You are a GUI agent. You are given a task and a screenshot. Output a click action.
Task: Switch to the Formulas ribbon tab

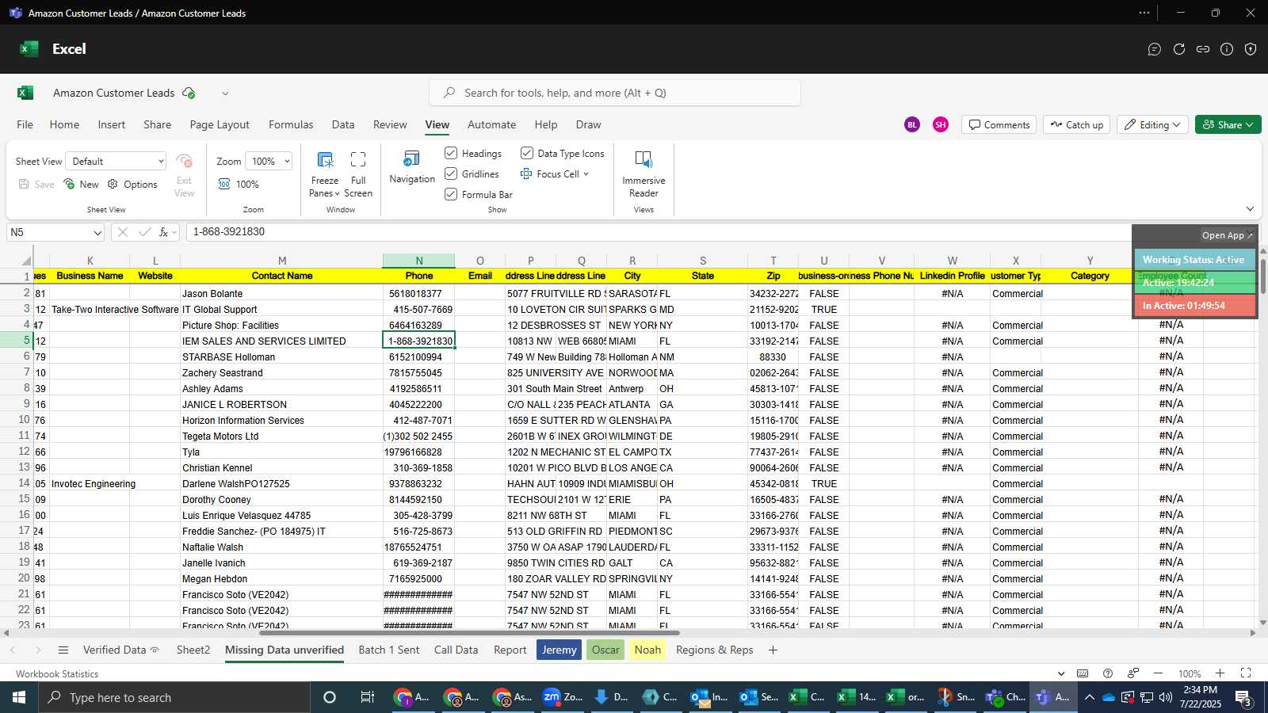pyautogui.click(x=291, y=124)
